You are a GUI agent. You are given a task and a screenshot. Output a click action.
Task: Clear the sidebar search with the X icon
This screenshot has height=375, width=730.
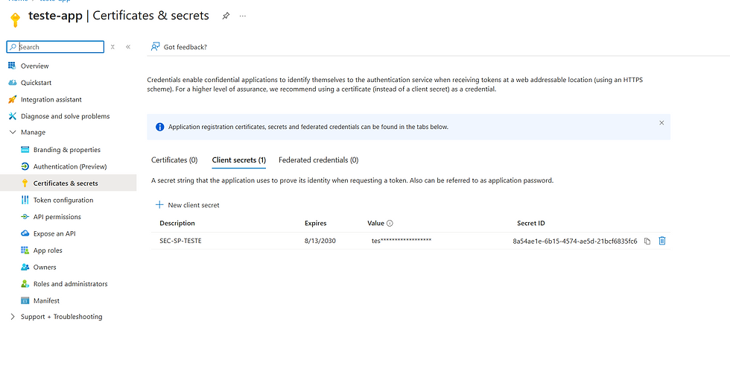(112, 47)
